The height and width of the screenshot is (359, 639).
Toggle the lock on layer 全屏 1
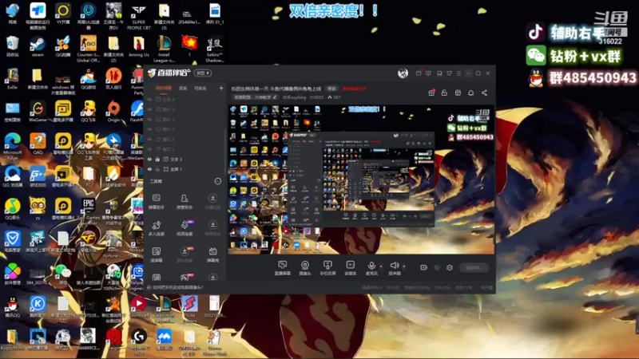point(157,169)
